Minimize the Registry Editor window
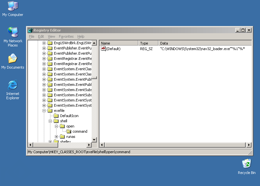This screenshot has width=260, height=186. pyautogui.click(x=238, y=30)
